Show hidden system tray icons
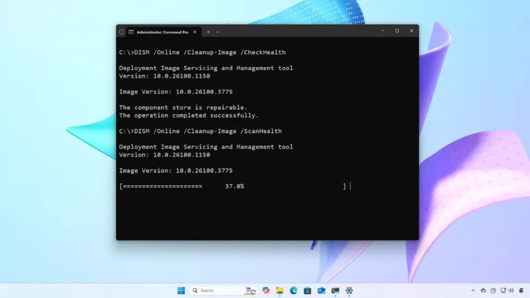The image size is (530, 298). 473,290
